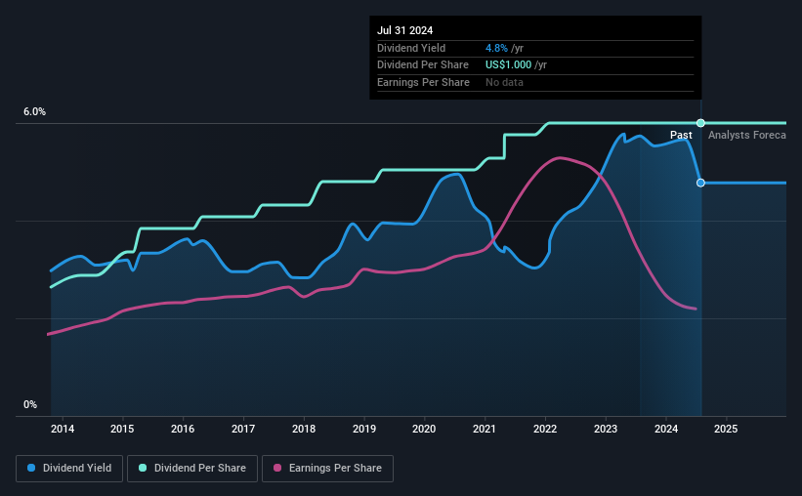Image resolution: width=802 pixels, height=496 pixels.
Task: Toggle the Dividend Yield legend series
Action: coord(69,469)
